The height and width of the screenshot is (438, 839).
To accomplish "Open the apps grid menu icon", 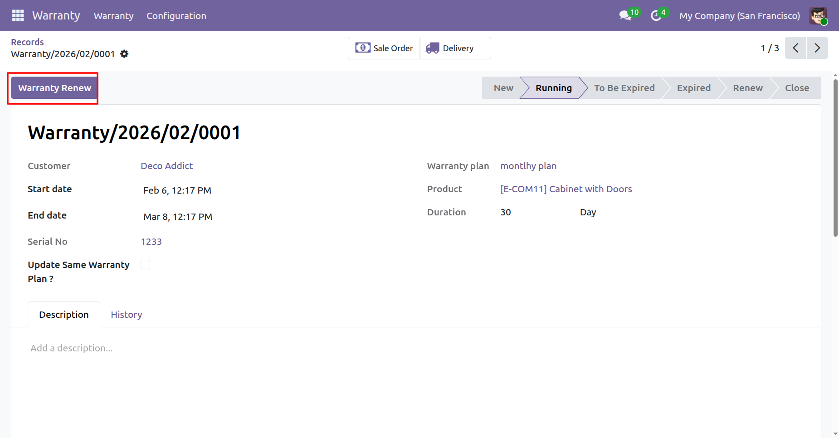I will click(18, 15).
